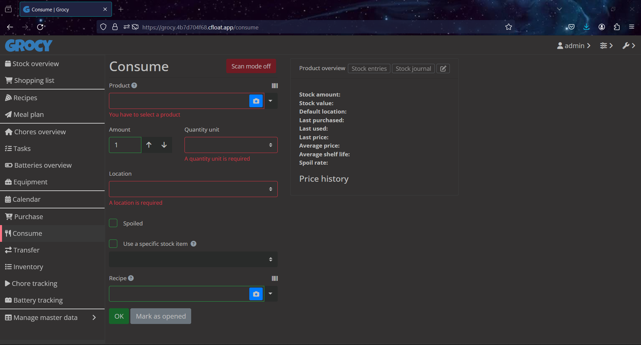Expand the Recipe dropdown arrow
The image size is (641, 345).
(271, 294)
